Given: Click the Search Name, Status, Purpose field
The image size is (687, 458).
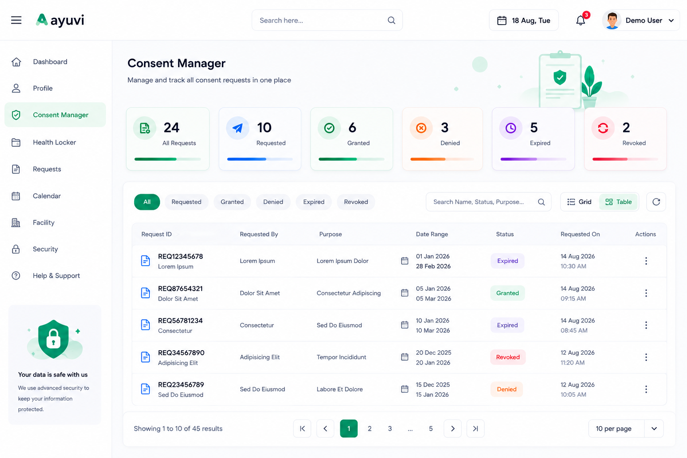Looking at the screenshot, I should point(488,202).
